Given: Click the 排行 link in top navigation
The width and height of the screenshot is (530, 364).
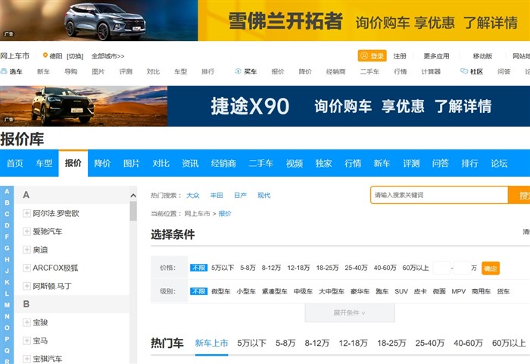Looking at the screenshot, I should tap(207, 71).
